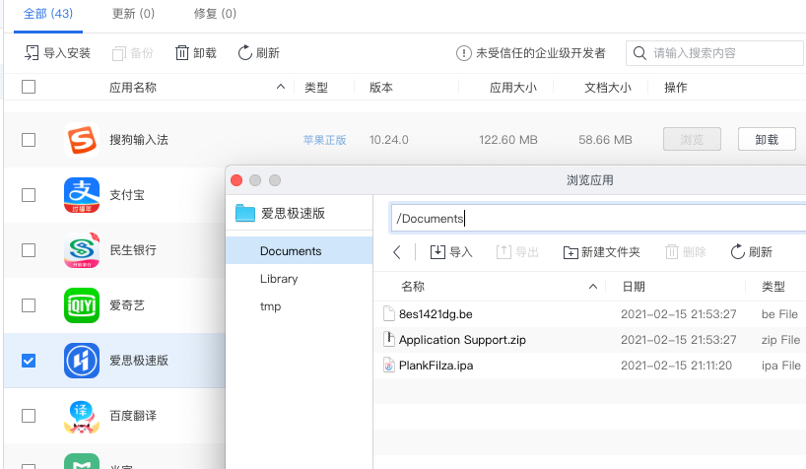Click the file icon of 8es1421dg.be

pos(389,313)
